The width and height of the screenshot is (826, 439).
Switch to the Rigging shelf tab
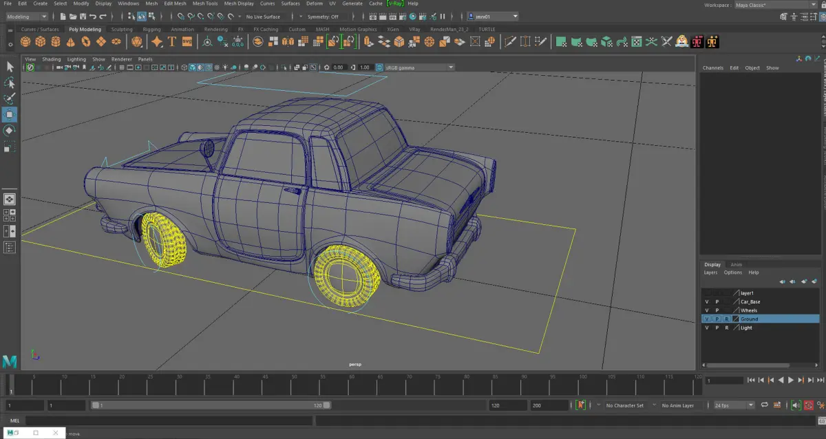tap(151, 30)
